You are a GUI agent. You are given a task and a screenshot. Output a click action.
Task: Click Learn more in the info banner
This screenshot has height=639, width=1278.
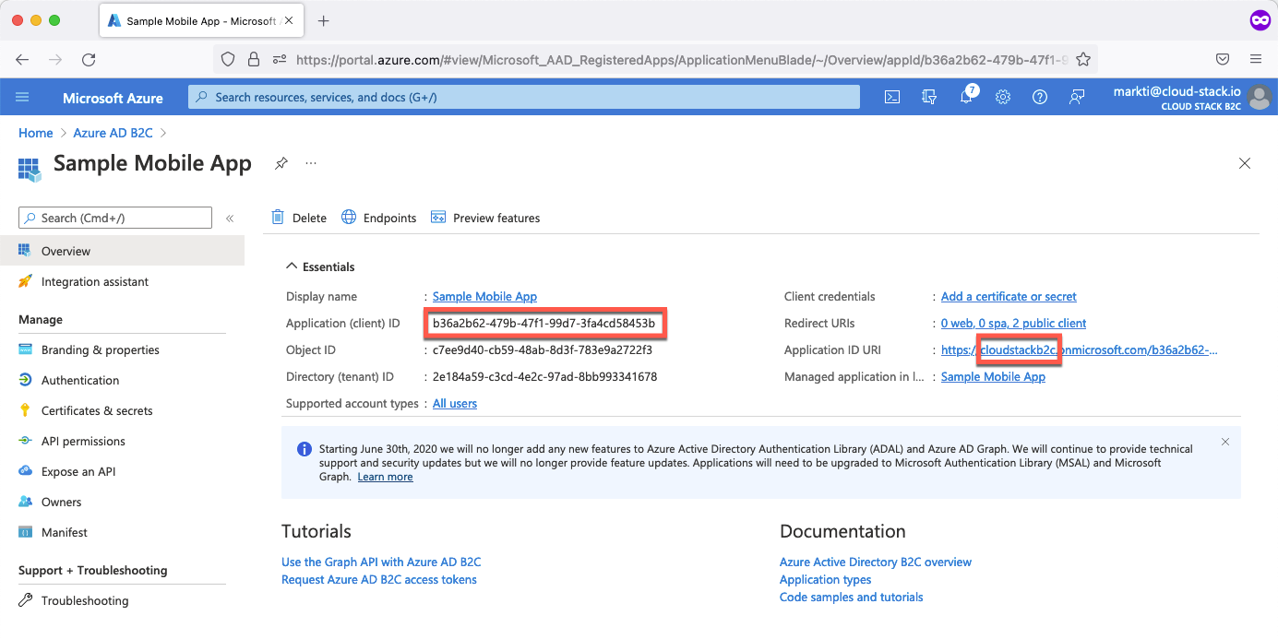click(x=385, y=477)
